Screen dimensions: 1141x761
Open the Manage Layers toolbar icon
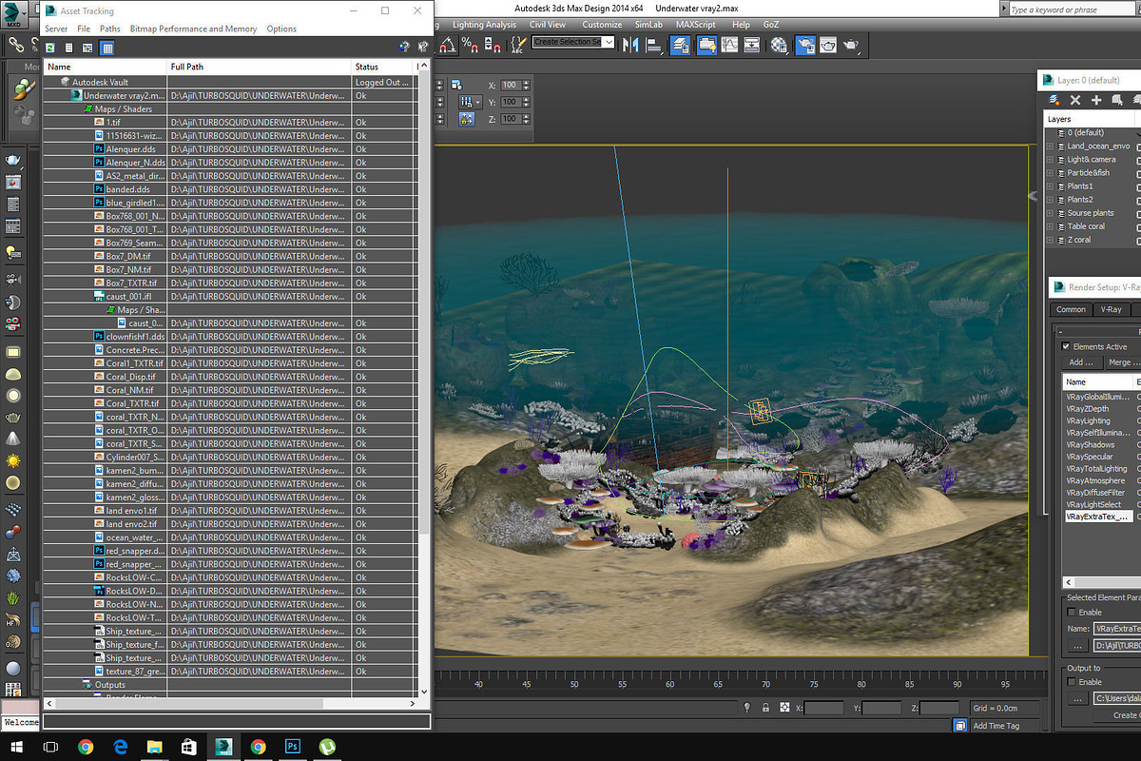pyautogui.click(x=681, y=44)
